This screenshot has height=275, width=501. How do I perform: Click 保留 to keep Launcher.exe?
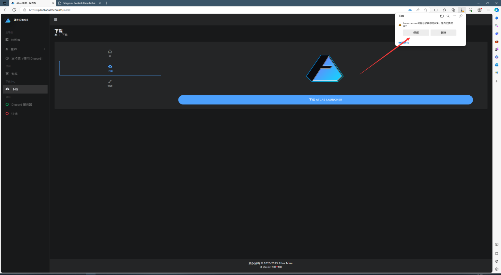(416, 33)
